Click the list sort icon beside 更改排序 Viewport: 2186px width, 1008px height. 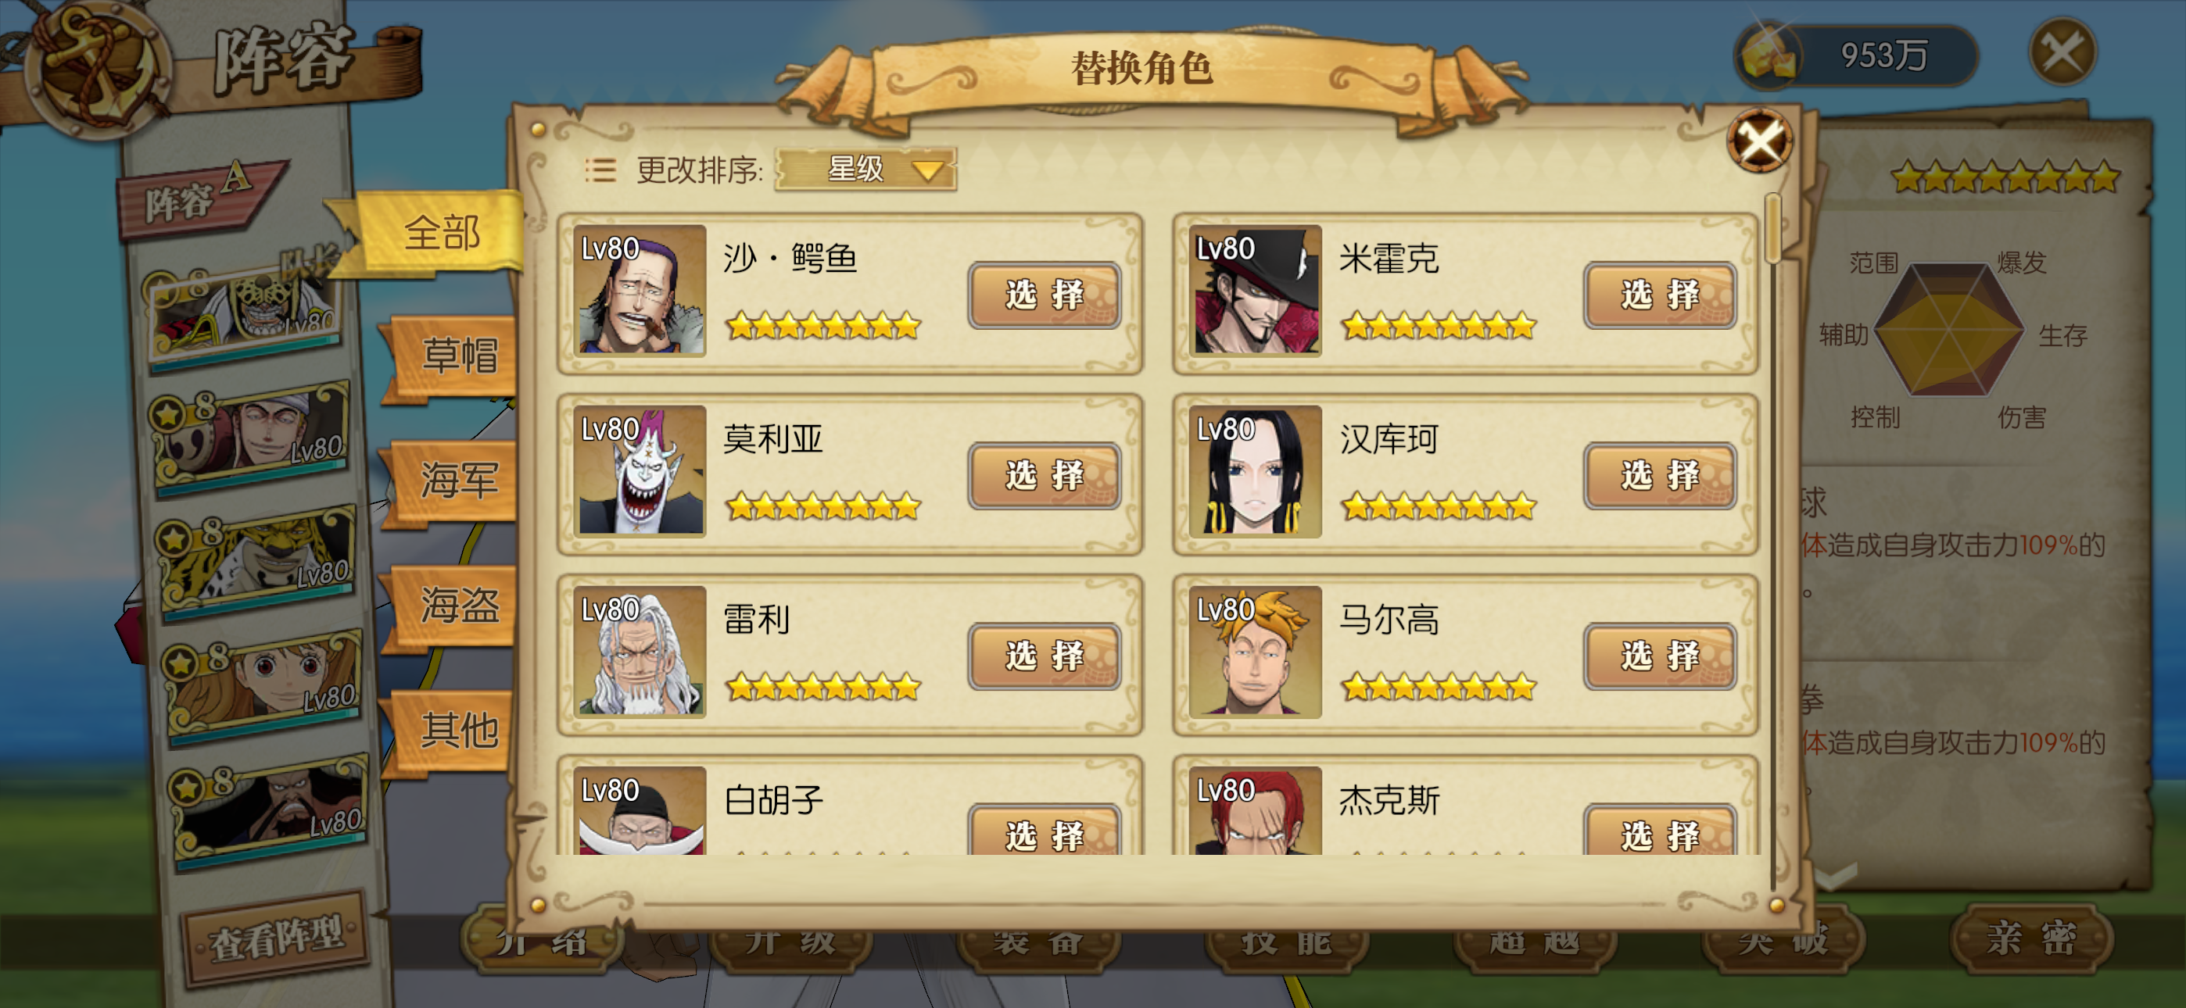600,170
